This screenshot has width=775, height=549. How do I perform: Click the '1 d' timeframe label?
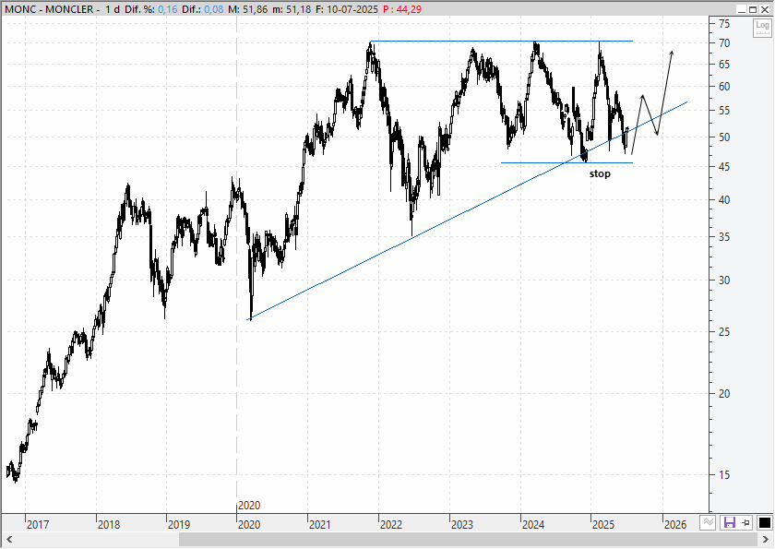coord(113,9)
